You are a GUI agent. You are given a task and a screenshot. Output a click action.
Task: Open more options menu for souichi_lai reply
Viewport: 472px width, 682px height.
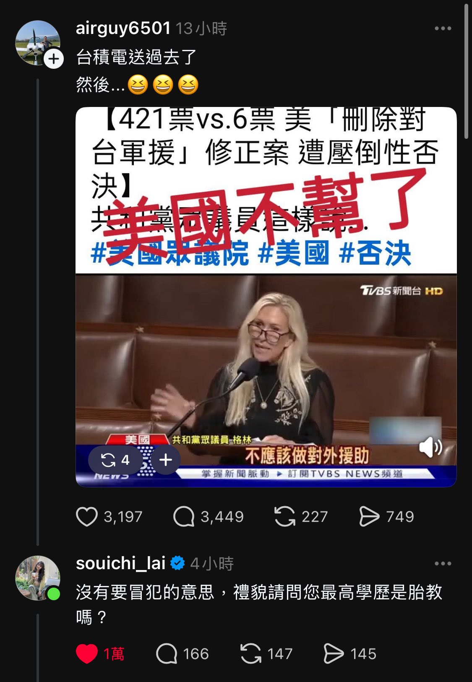(443, 563)
